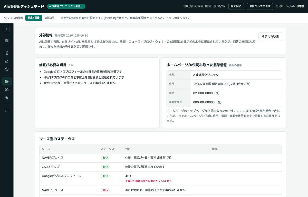Click the 備考 column header
The width and height of the screenshot is (308, 197).
pos(215,149)
